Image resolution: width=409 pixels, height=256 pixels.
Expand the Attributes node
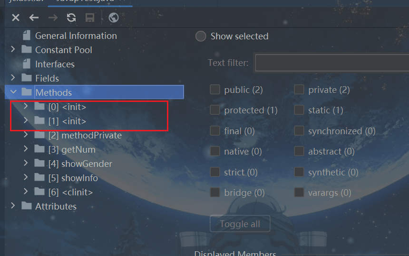point(13,206)
